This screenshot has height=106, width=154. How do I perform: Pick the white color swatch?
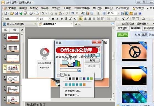tap(66, 79)
